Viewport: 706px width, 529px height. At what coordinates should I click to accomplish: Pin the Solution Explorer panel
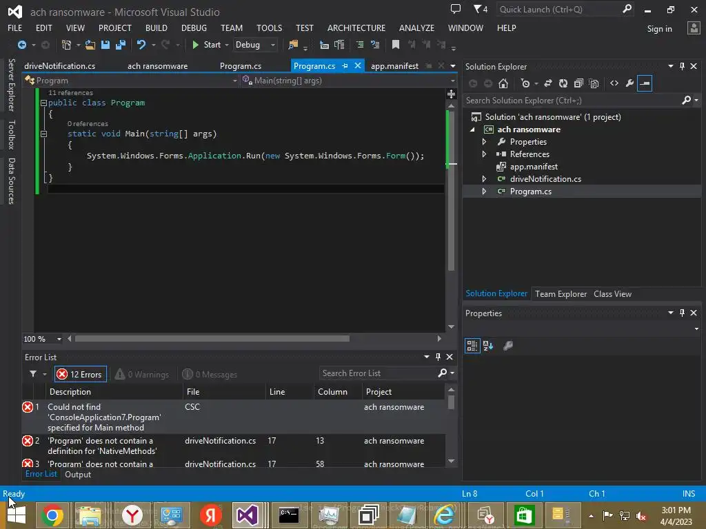pyautogui.click(x=682, y=66)
